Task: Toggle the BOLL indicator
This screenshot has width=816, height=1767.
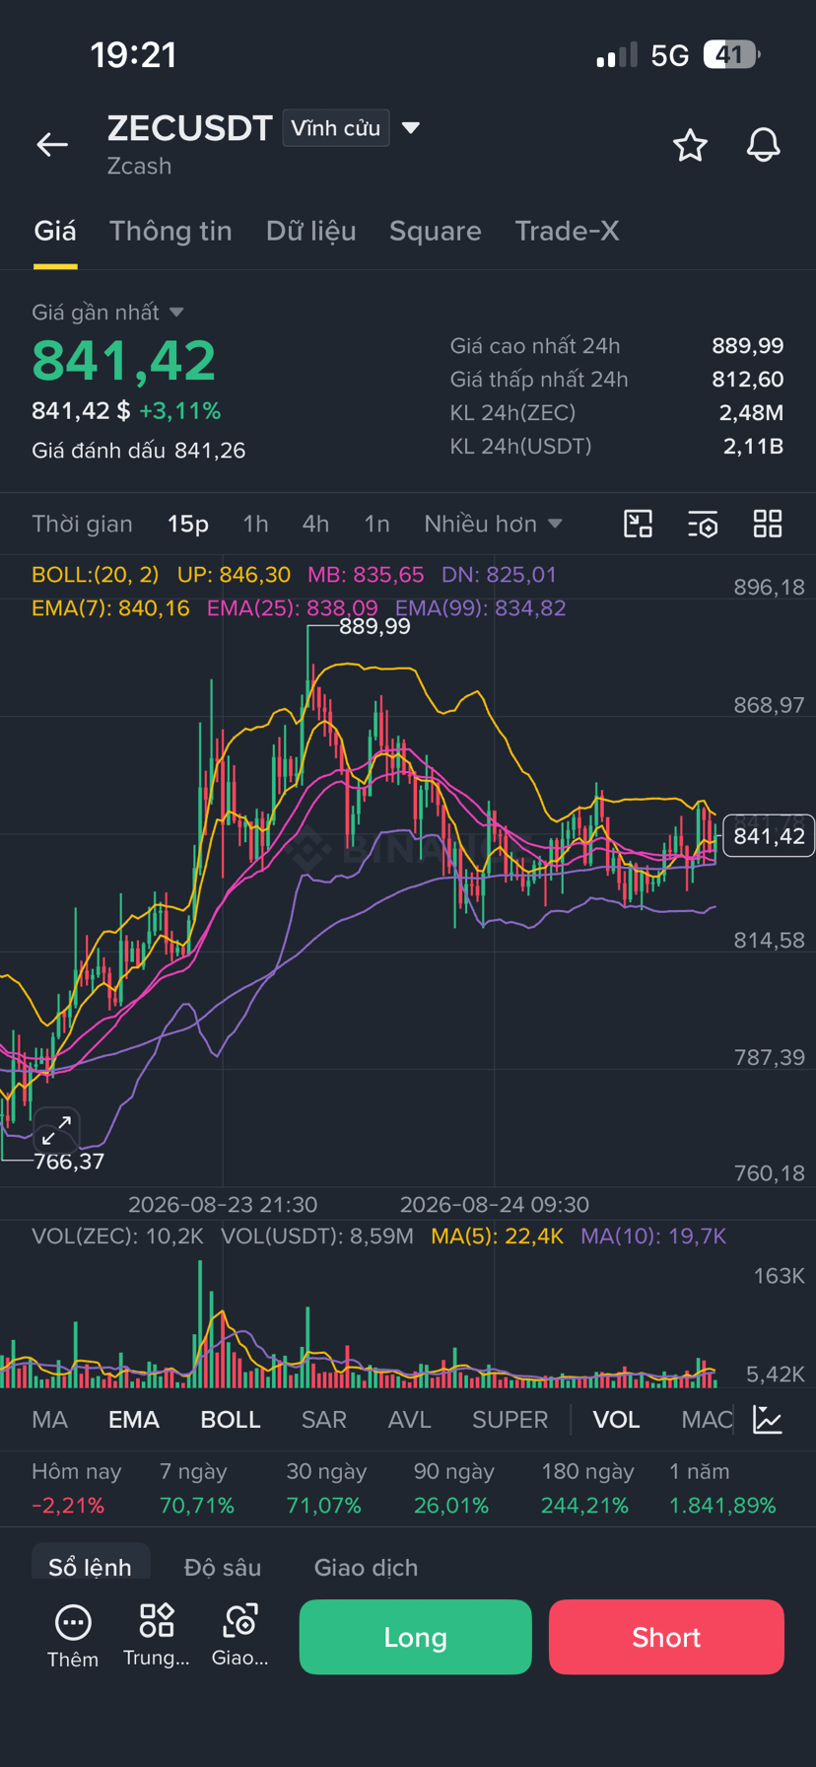Action: point(231,1420)
